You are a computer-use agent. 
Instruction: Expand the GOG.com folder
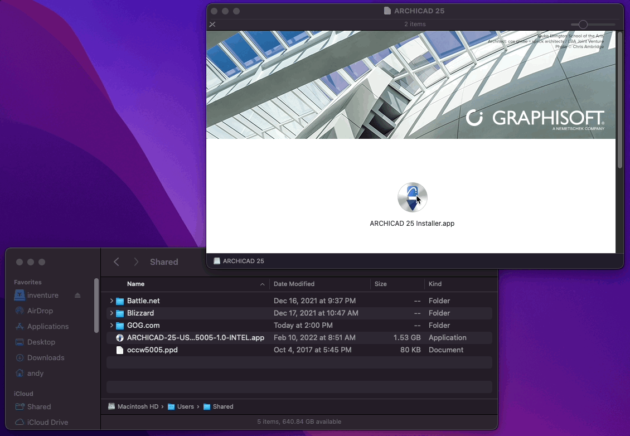click(x=112, y=325)
